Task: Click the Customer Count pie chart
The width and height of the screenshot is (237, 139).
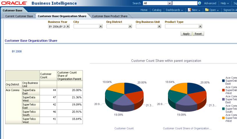Action: (x=124, y=97)
